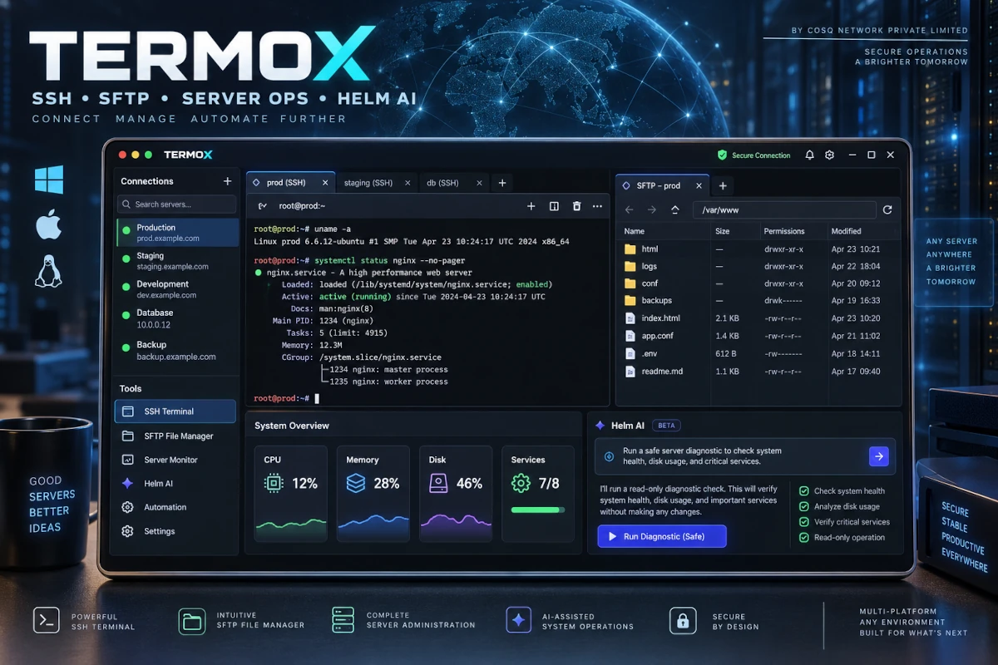Open SSH Terminal in Tools
The height and width of the screenshot is (665, 998).
[175, 411]
